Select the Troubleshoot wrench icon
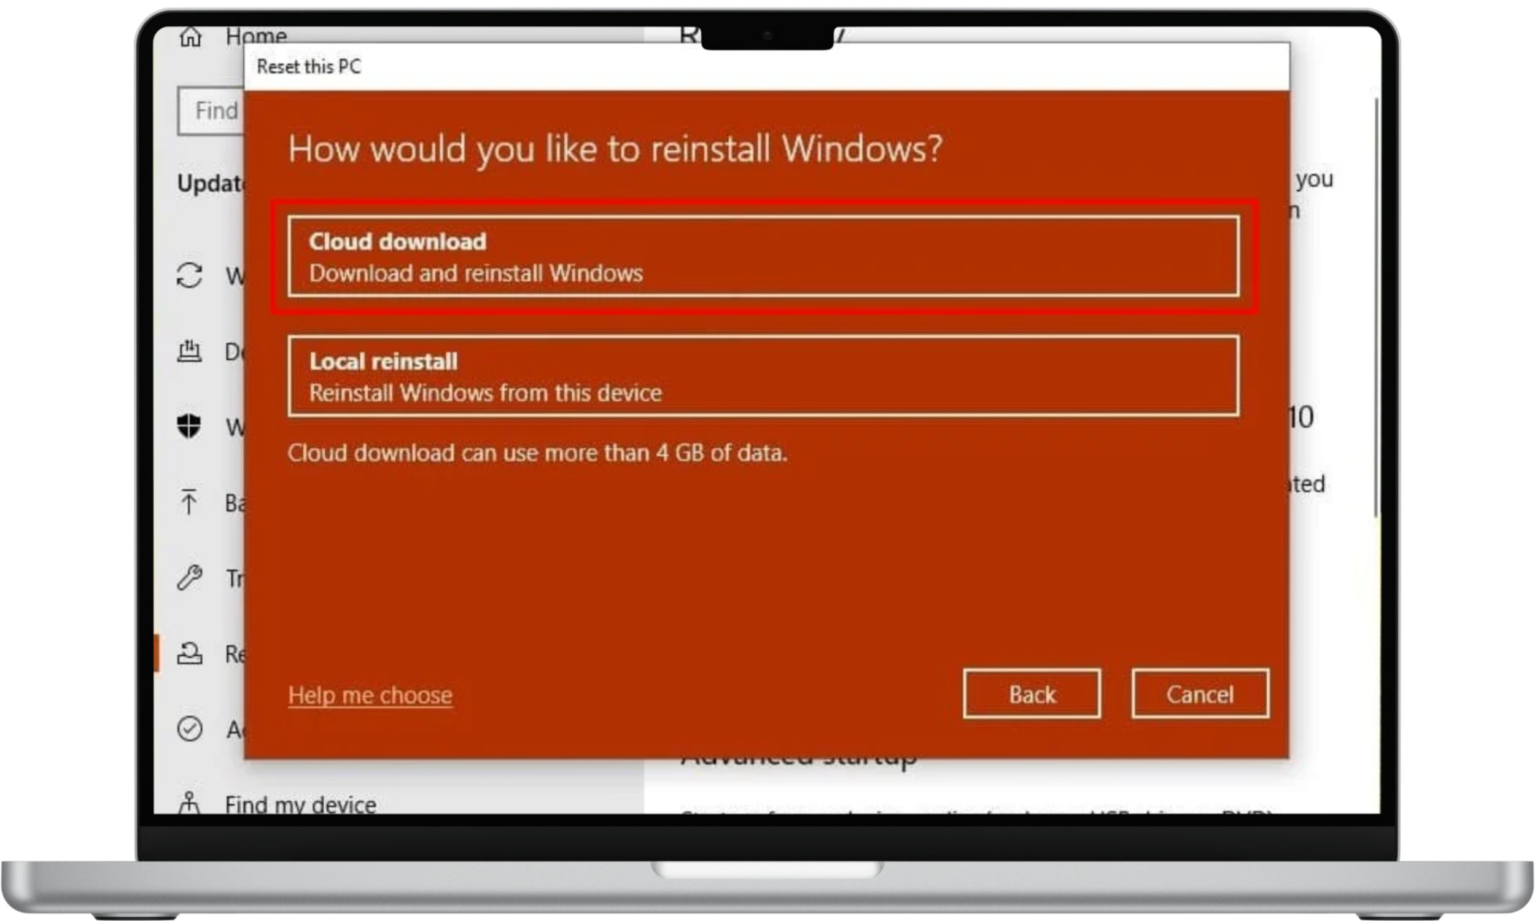Screen dimensions: 1535x921 tap(189, 578)
